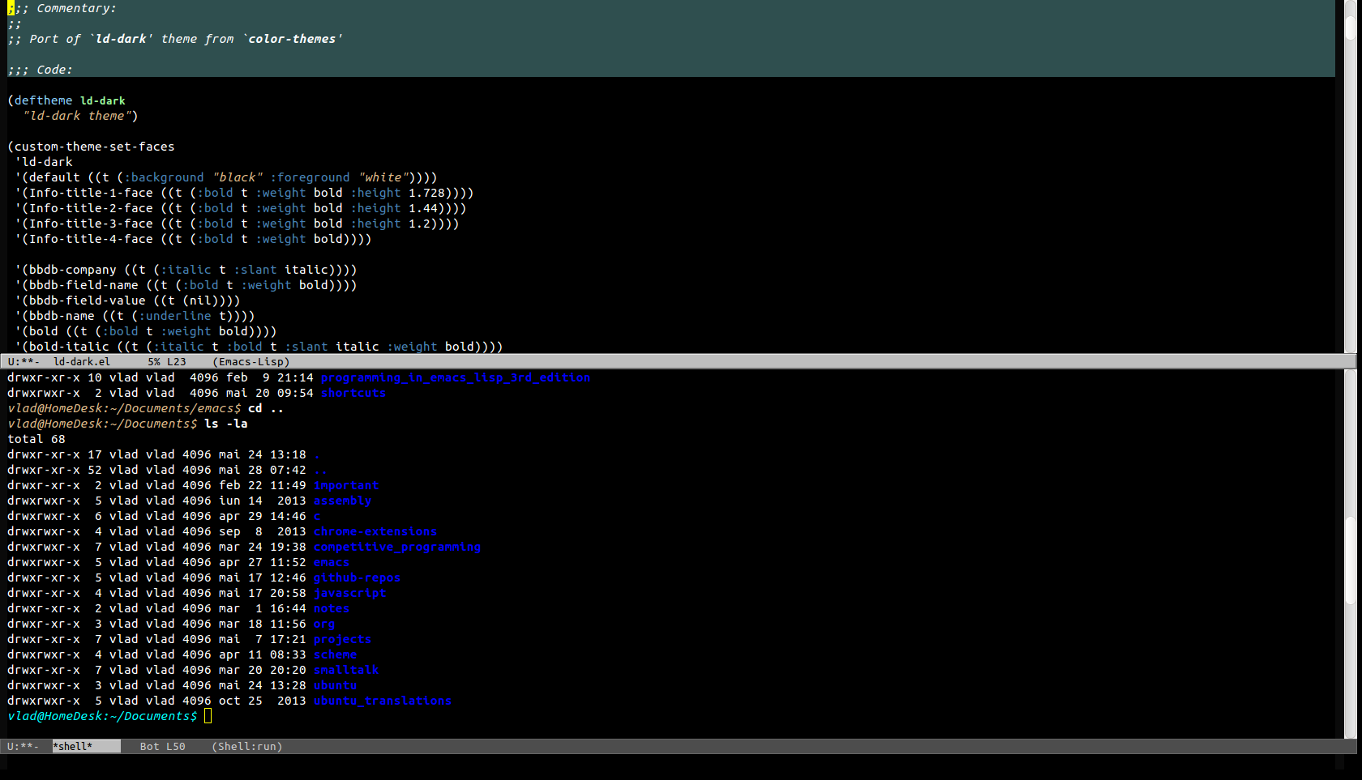Click the 'scheme' directory entry
Viewport: 1362px width, 780px height.
pyautogui.click(x=335, y=654)
